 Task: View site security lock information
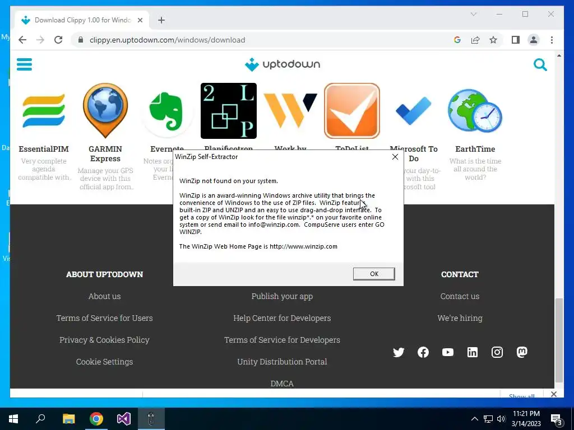click(81, 40)
